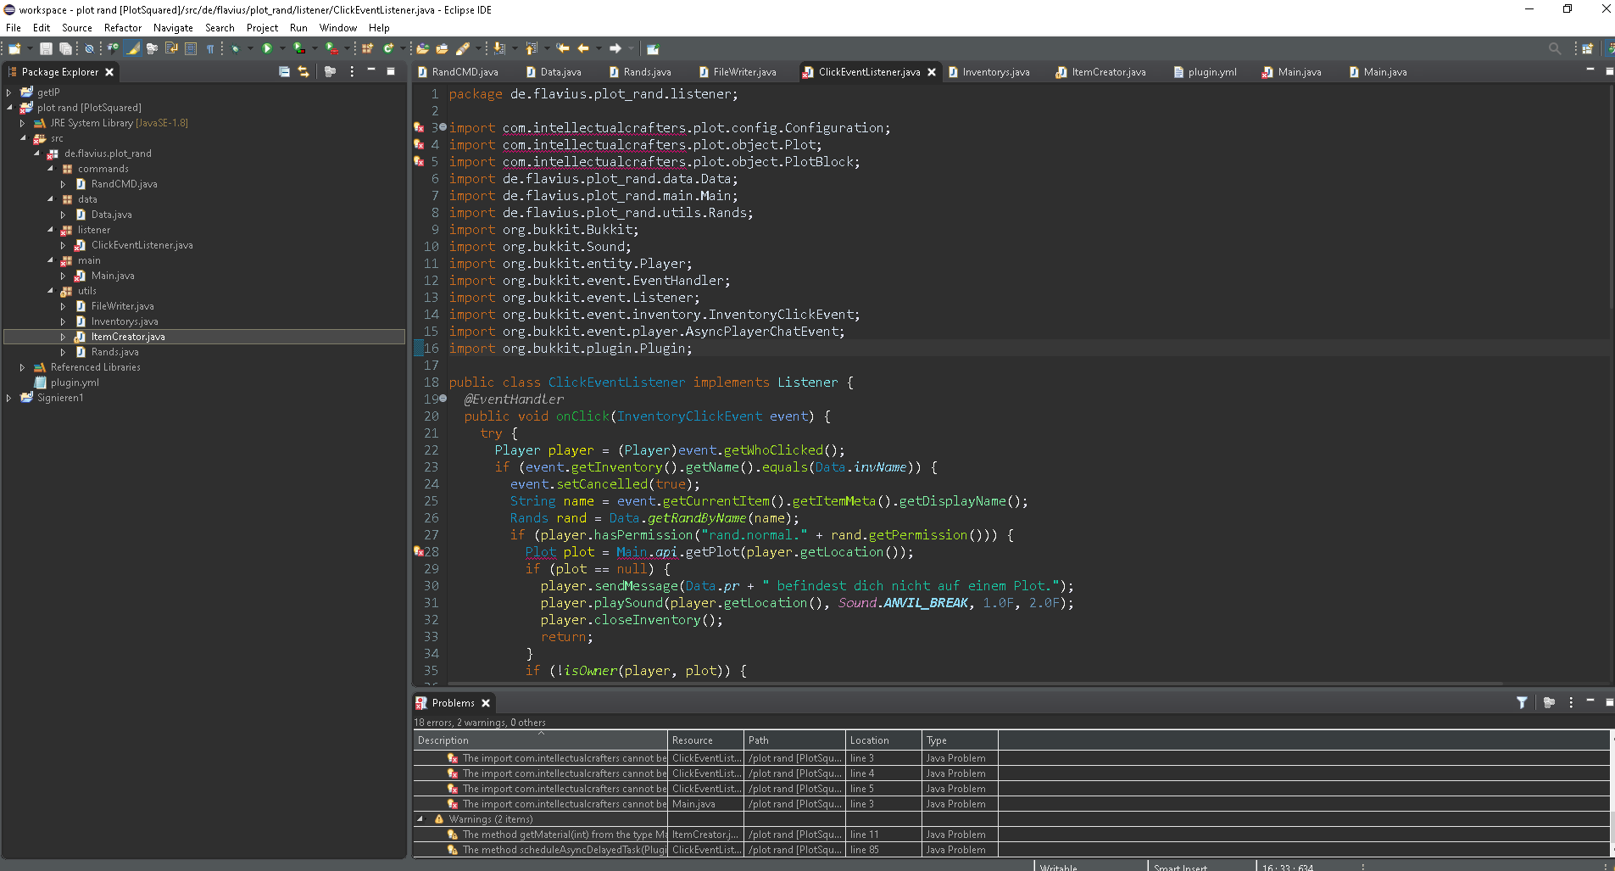
Task: Toggle Skip All Breakpoints
Action: [88, 48]
